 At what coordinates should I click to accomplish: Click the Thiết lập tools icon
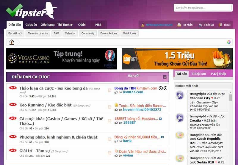pyautogui.click(x=201, y=25)
